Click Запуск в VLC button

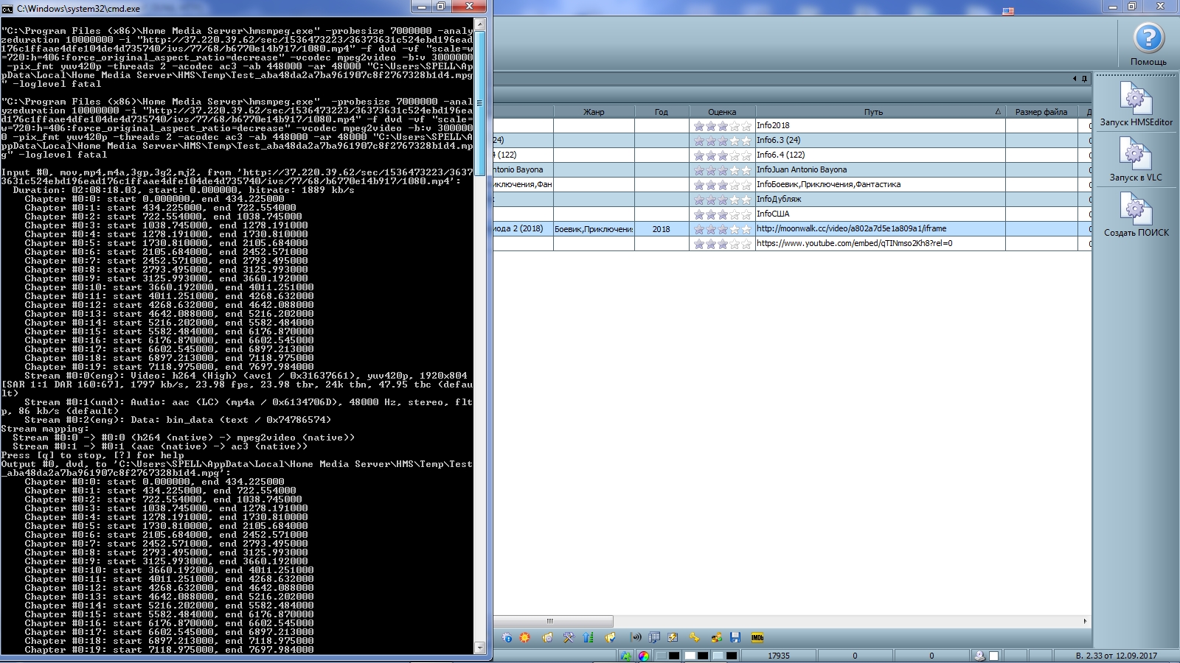pos(1136,160)
